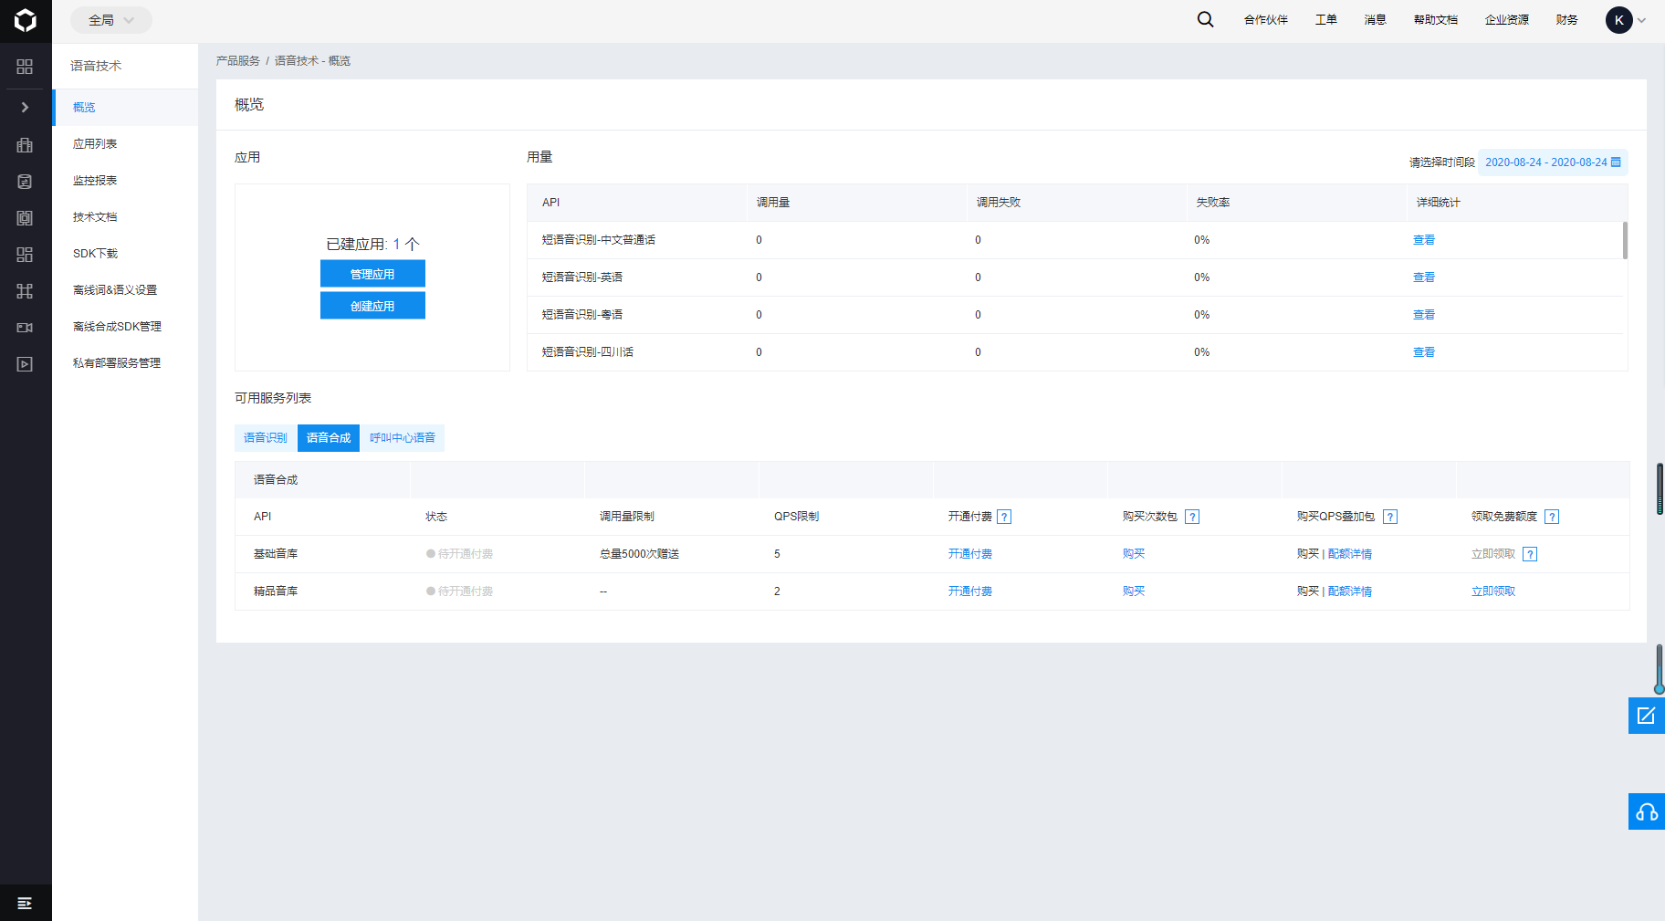Click help icon next to 领取免费额度 header
Screen dimensions: 1665x921
click(x=1552, y=517)
